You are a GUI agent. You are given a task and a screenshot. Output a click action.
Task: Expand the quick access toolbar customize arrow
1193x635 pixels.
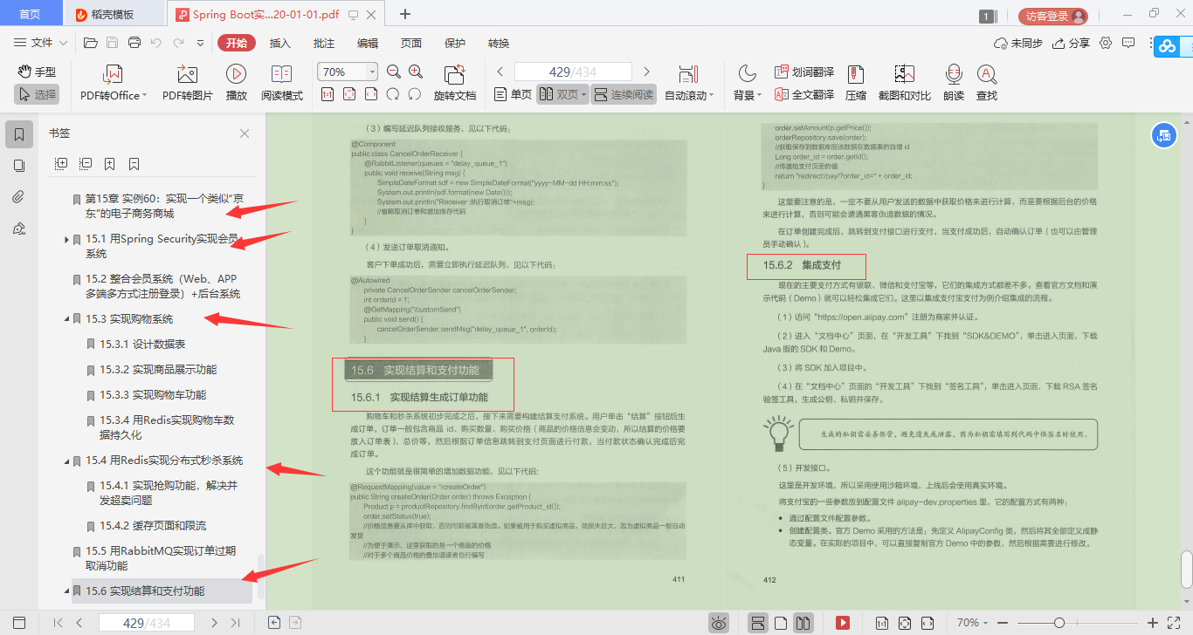click(x=200, y=43)
